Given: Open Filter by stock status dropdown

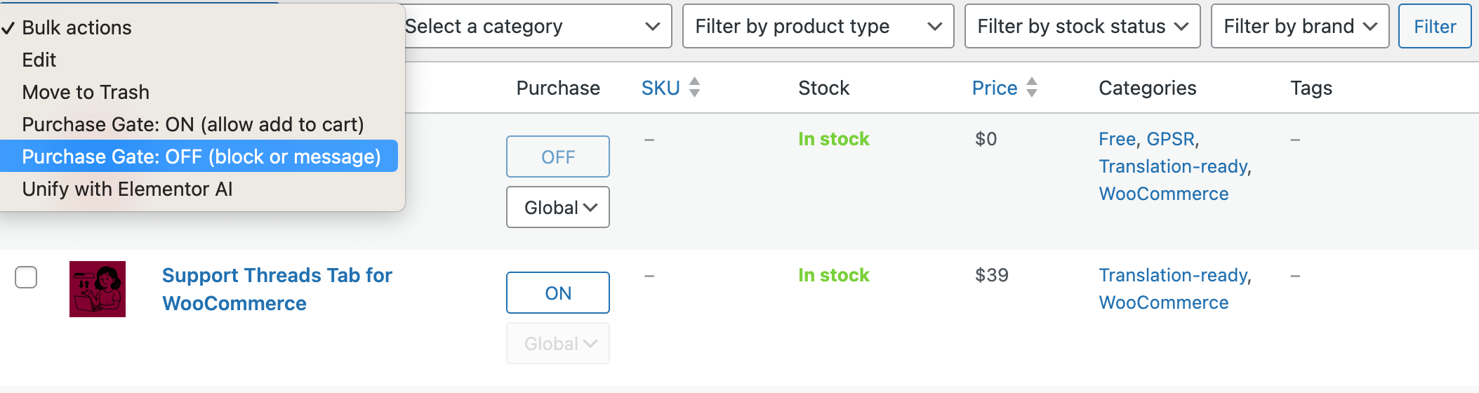Looking at the screenshot, I should [1082, 27].
